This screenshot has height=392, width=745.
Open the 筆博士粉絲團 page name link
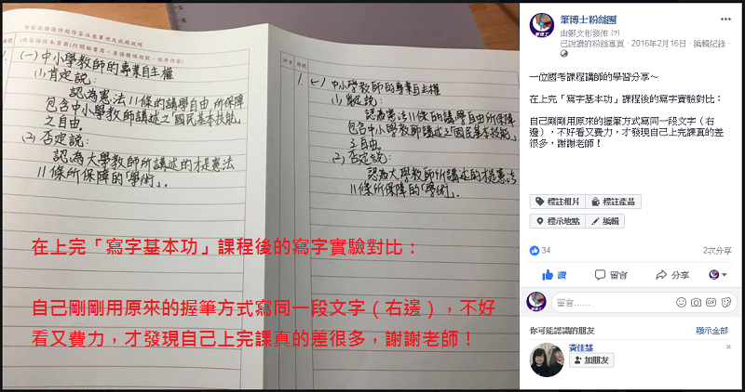click(x=589, y=20)
